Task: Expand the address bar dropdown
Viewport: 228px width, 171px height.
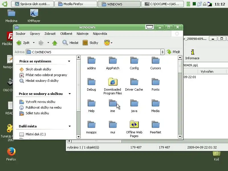Action: pos(162,52)
